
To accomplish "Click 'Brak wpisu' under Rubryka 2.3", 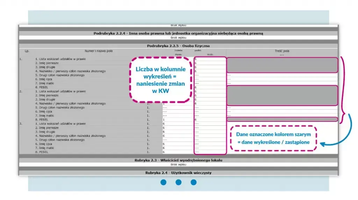I will point(178,164).
